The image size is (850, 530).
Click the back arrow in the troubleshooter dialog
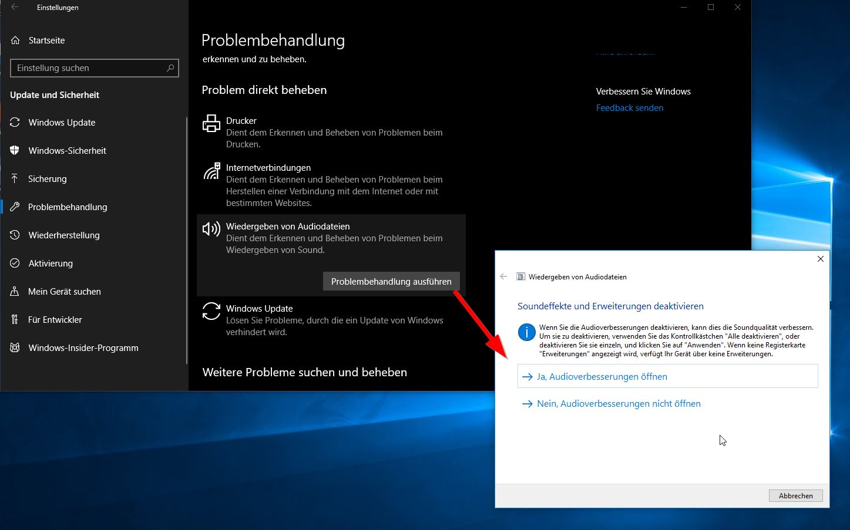(503, 276)
